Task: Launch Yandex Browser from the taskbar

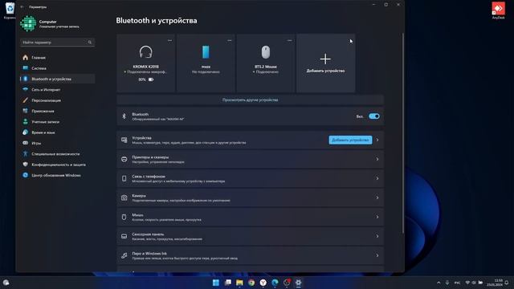Action: pos(263,283)
